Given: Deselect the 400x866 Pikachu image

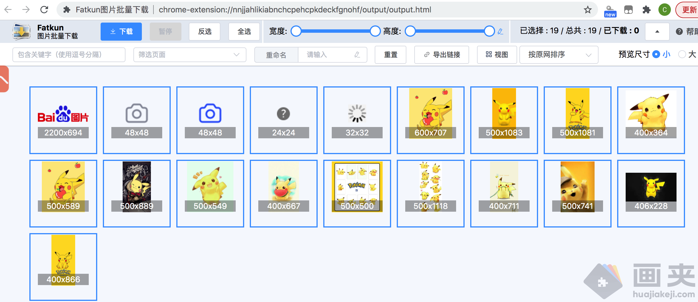Looking at the screenshot, I should click(63, 267).
